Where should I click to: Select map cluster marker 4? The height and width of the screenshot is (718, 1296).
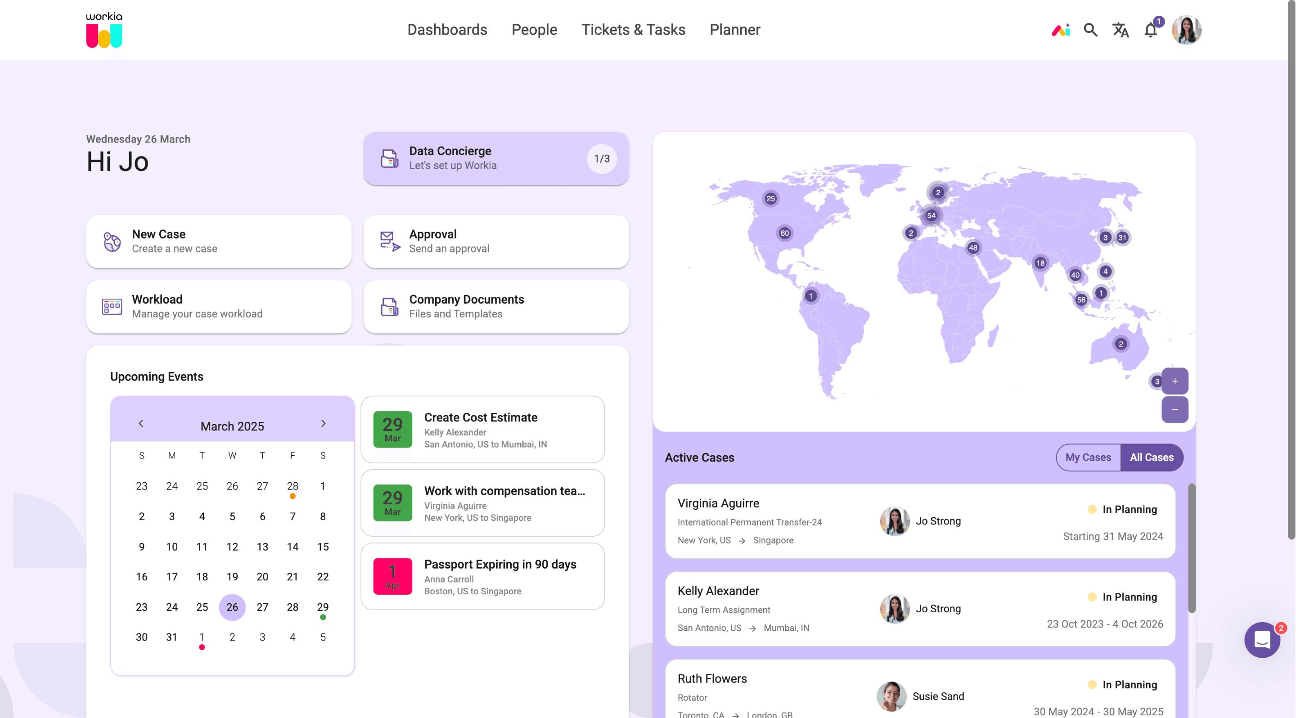click(1105, 271)
